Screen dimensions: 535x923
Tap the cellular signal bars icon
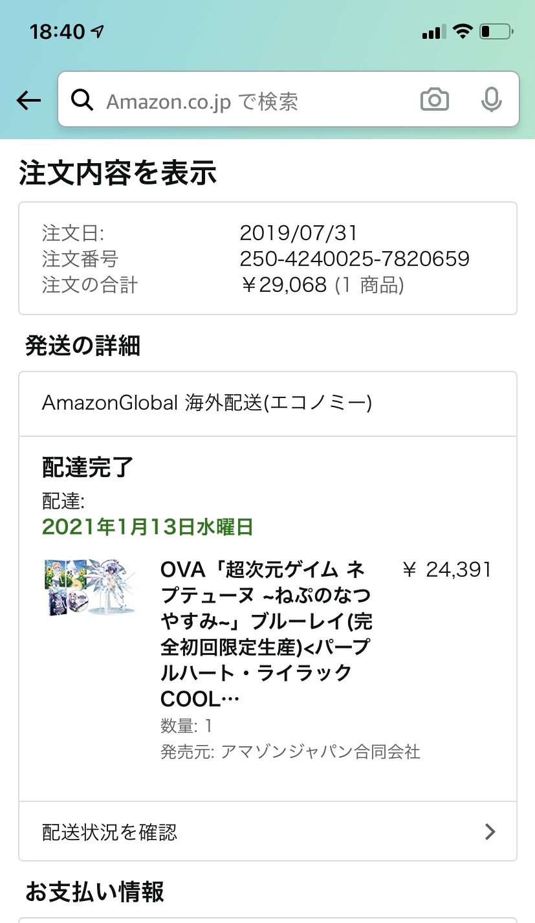click(x=432, y=32)
